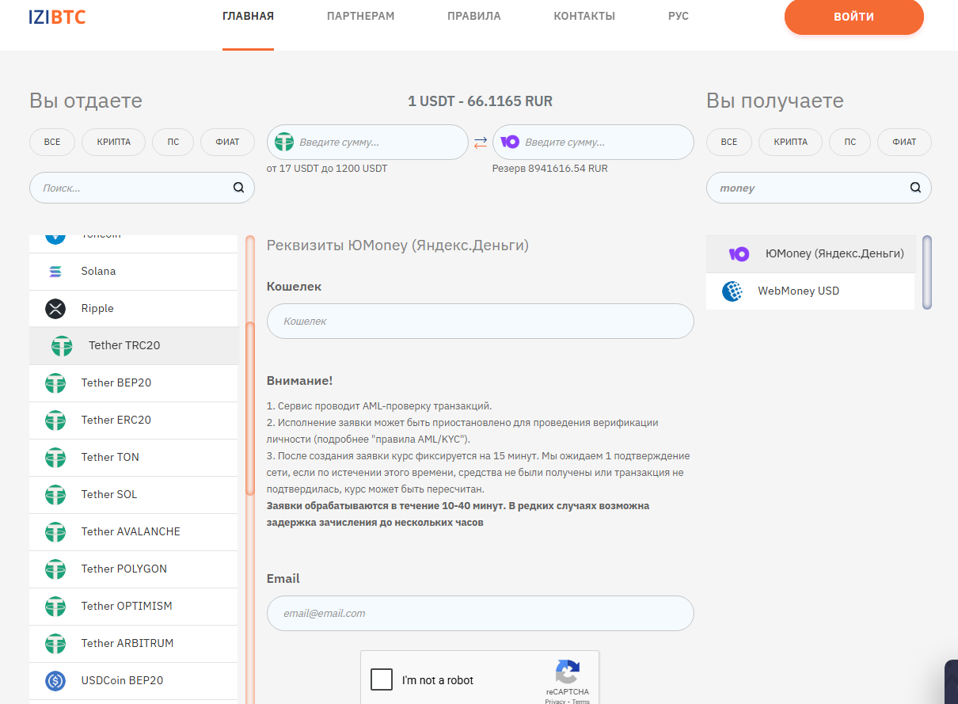
Task: Click the Tether AVALANCHE icon
Action: point(55,532)
